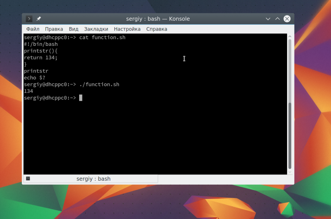Click the 'sergiy : bash — Konsole' title bar

click(158, 19)
